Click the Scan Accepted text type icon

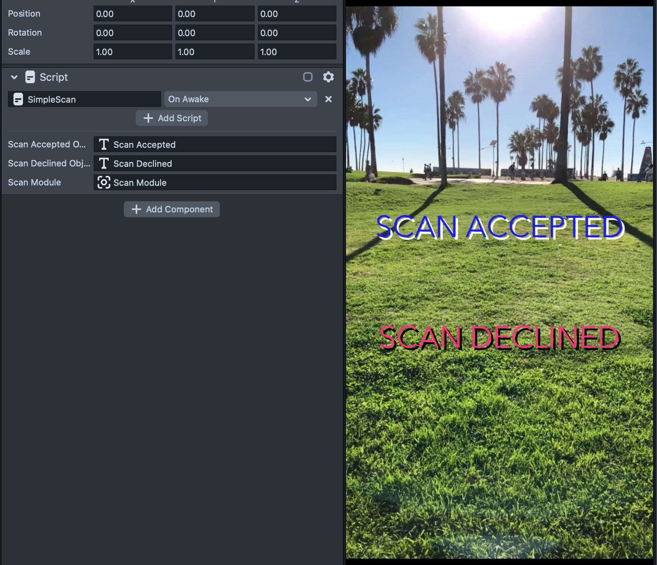[x=104, y=145]
